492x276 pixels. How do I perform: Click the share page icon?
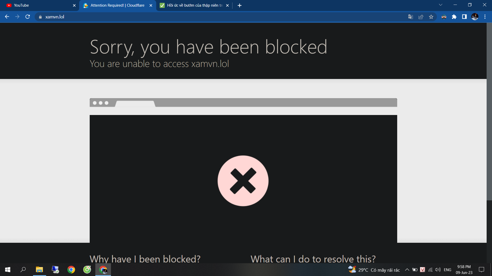(421, 17)
